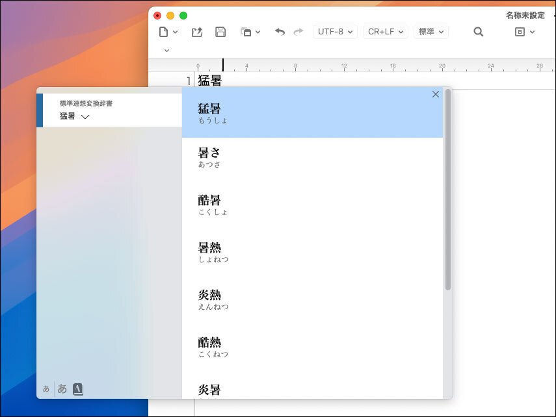The image size is (556, 417).
Task: Undo the last edit
Action: tap(279, 31)
